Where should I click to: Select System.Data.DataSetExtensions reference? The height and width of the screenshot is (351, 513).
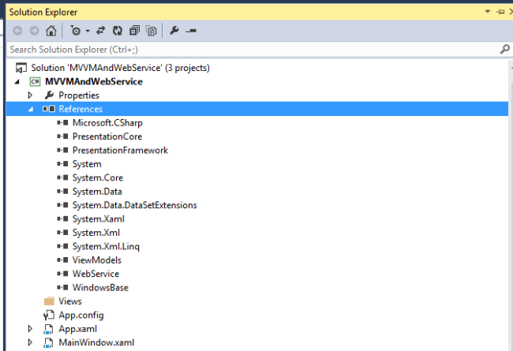pos(135,205)
